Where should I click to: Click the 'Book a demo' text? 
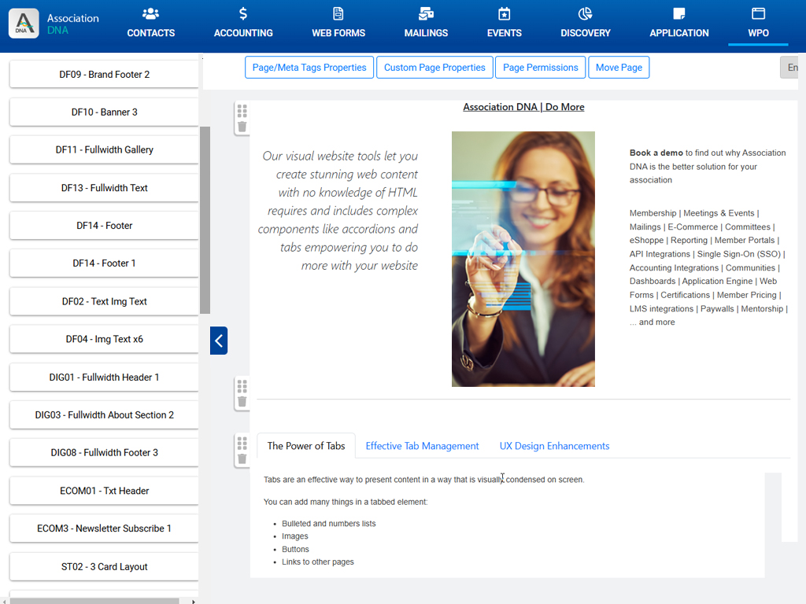point(656,153)
